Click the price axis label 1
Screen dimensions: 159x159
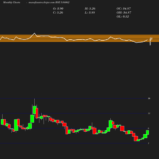149,143
